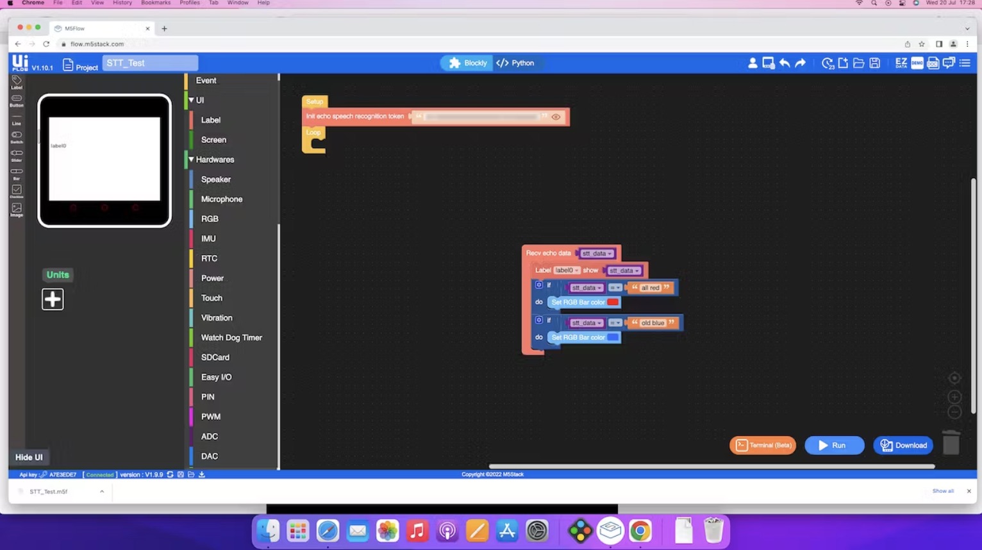Switch editor to Python mode
982x550 pixels.
pyautogui.click(x=515, y=63)
